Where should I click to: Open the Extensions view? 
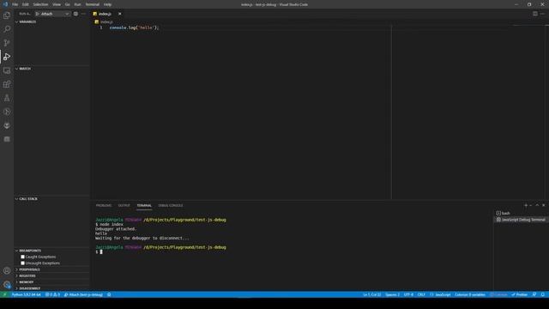(7, 84)
